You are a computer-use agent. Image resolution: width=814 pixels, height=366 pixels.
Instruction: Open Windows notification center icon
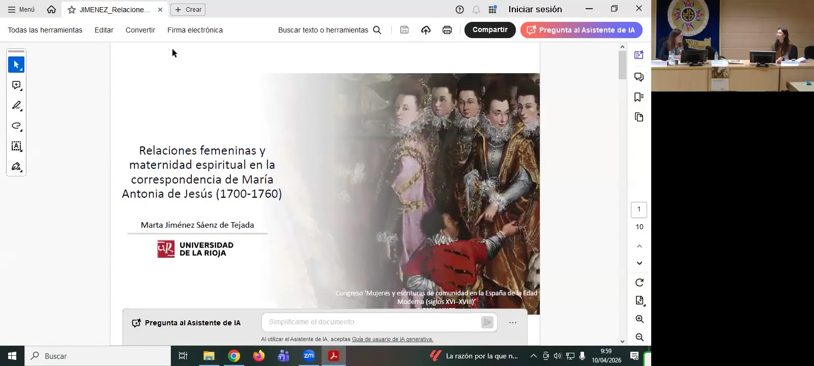click(634, 356)
